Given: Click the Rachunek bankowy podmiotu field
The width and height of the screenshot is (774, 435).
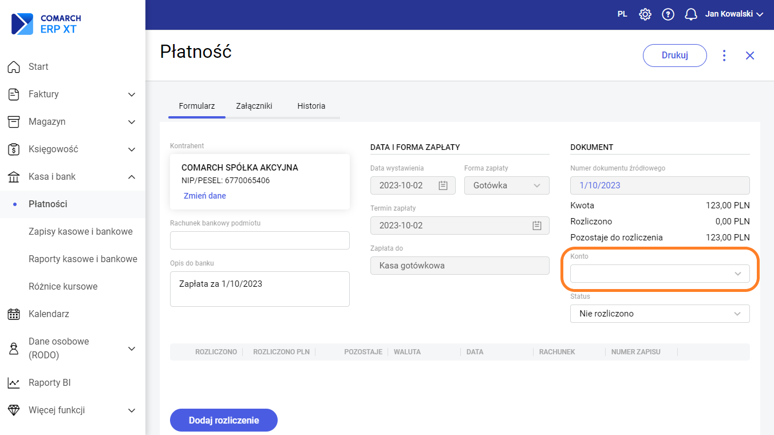Looking at the screenshot, I should pyautogui.click(x=259, y=240).
